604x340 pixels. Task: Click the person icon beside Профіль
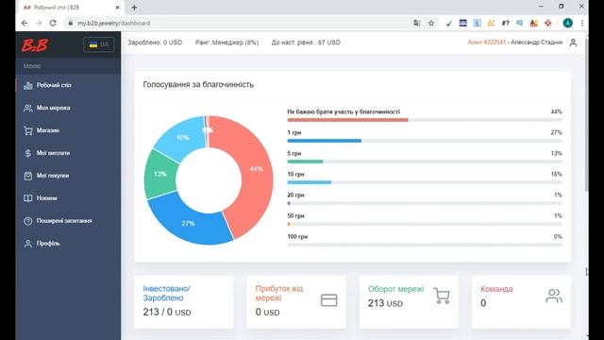27,244
